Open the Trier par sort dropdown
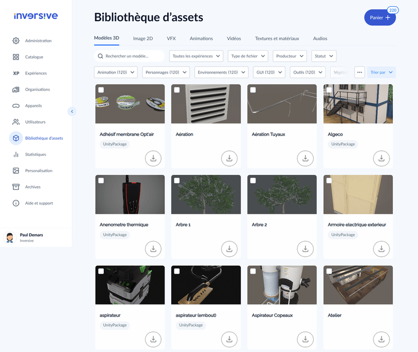 tap(381, 72)
